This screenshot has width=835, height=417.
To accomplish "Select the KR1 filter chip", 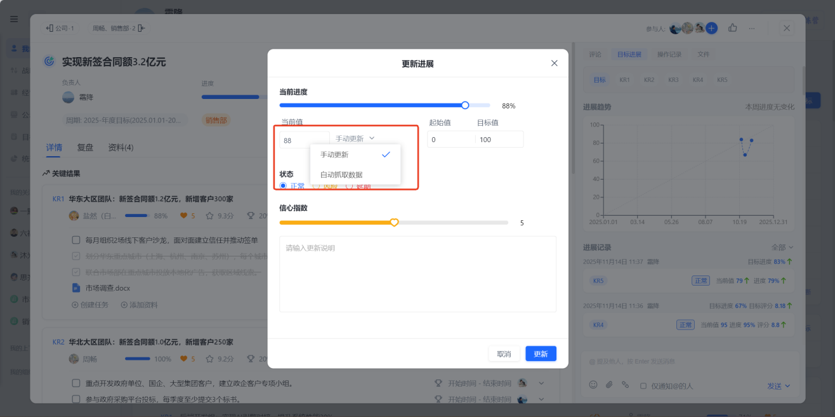I will tap(625, 80).
